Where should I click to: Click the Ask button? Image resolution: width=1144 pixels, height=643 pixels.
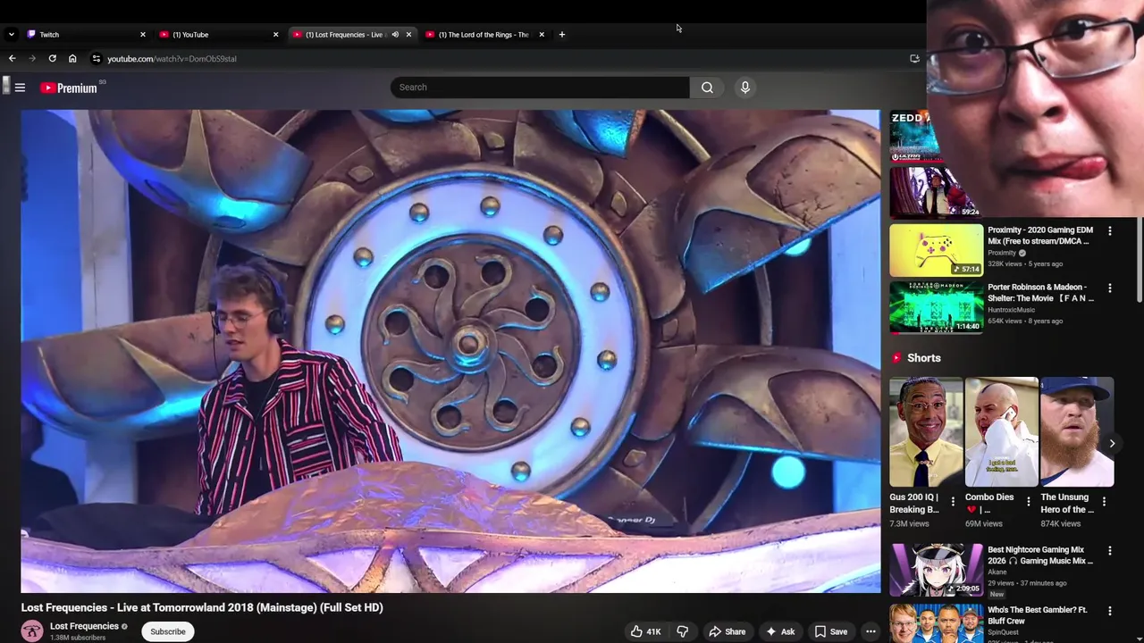[x=779, y=631]
